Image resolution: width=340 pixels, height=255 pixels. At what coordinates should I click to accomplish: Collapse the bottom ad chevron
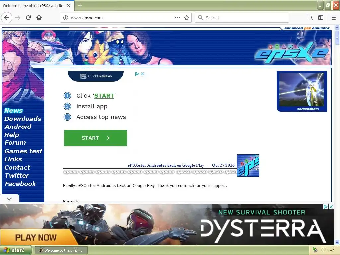[9, 199]
